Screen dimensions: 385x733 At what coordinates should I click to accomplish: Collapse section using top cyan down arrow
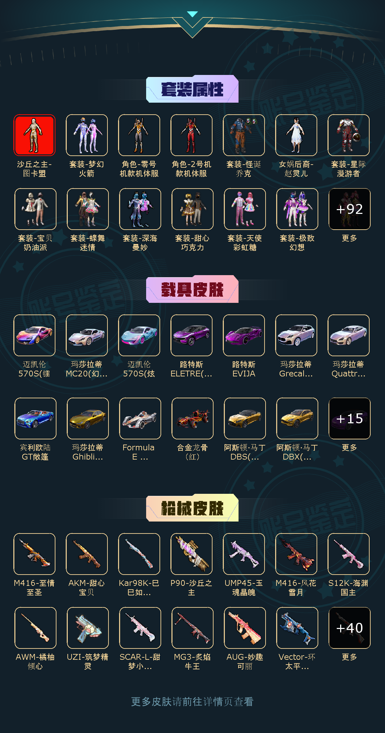coord(192,14)
